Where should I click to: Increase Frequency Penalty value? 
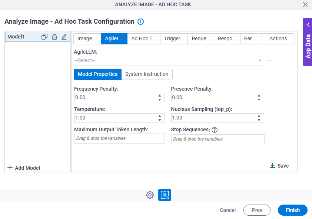coord(160,95)
